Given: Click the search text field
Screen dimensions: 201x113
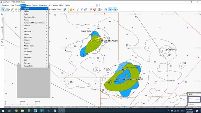Looking at the screenshot, I should pos(84,5).
